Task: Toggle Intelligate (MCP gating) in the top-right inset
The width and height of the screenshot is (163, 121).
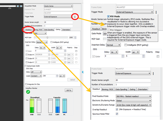Action: (126, 45)
